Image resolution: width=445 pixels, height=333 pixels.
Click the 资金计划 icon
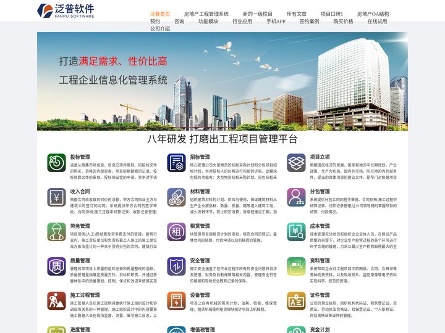(296, 329)
